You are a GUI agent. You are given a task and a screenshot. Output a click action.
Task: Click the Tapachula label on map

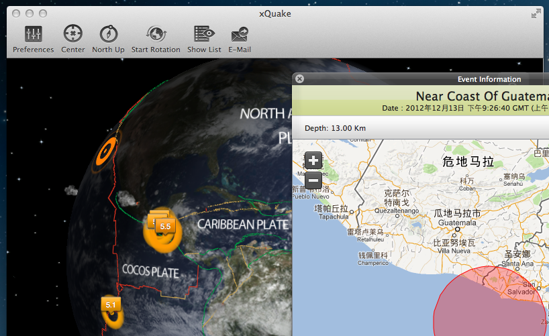click(334, 217)
